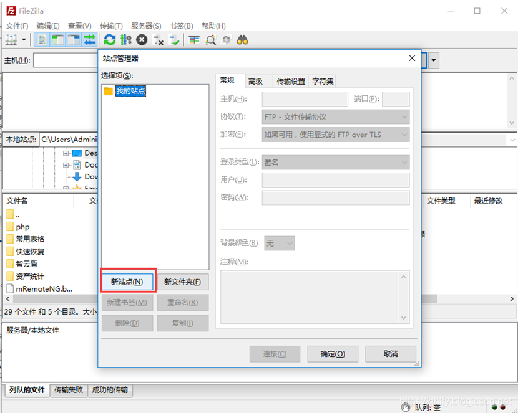The width and height of the screenshot is (518, 413).
Task: Select the 智云盾 folder
Action: click(26, 264)
